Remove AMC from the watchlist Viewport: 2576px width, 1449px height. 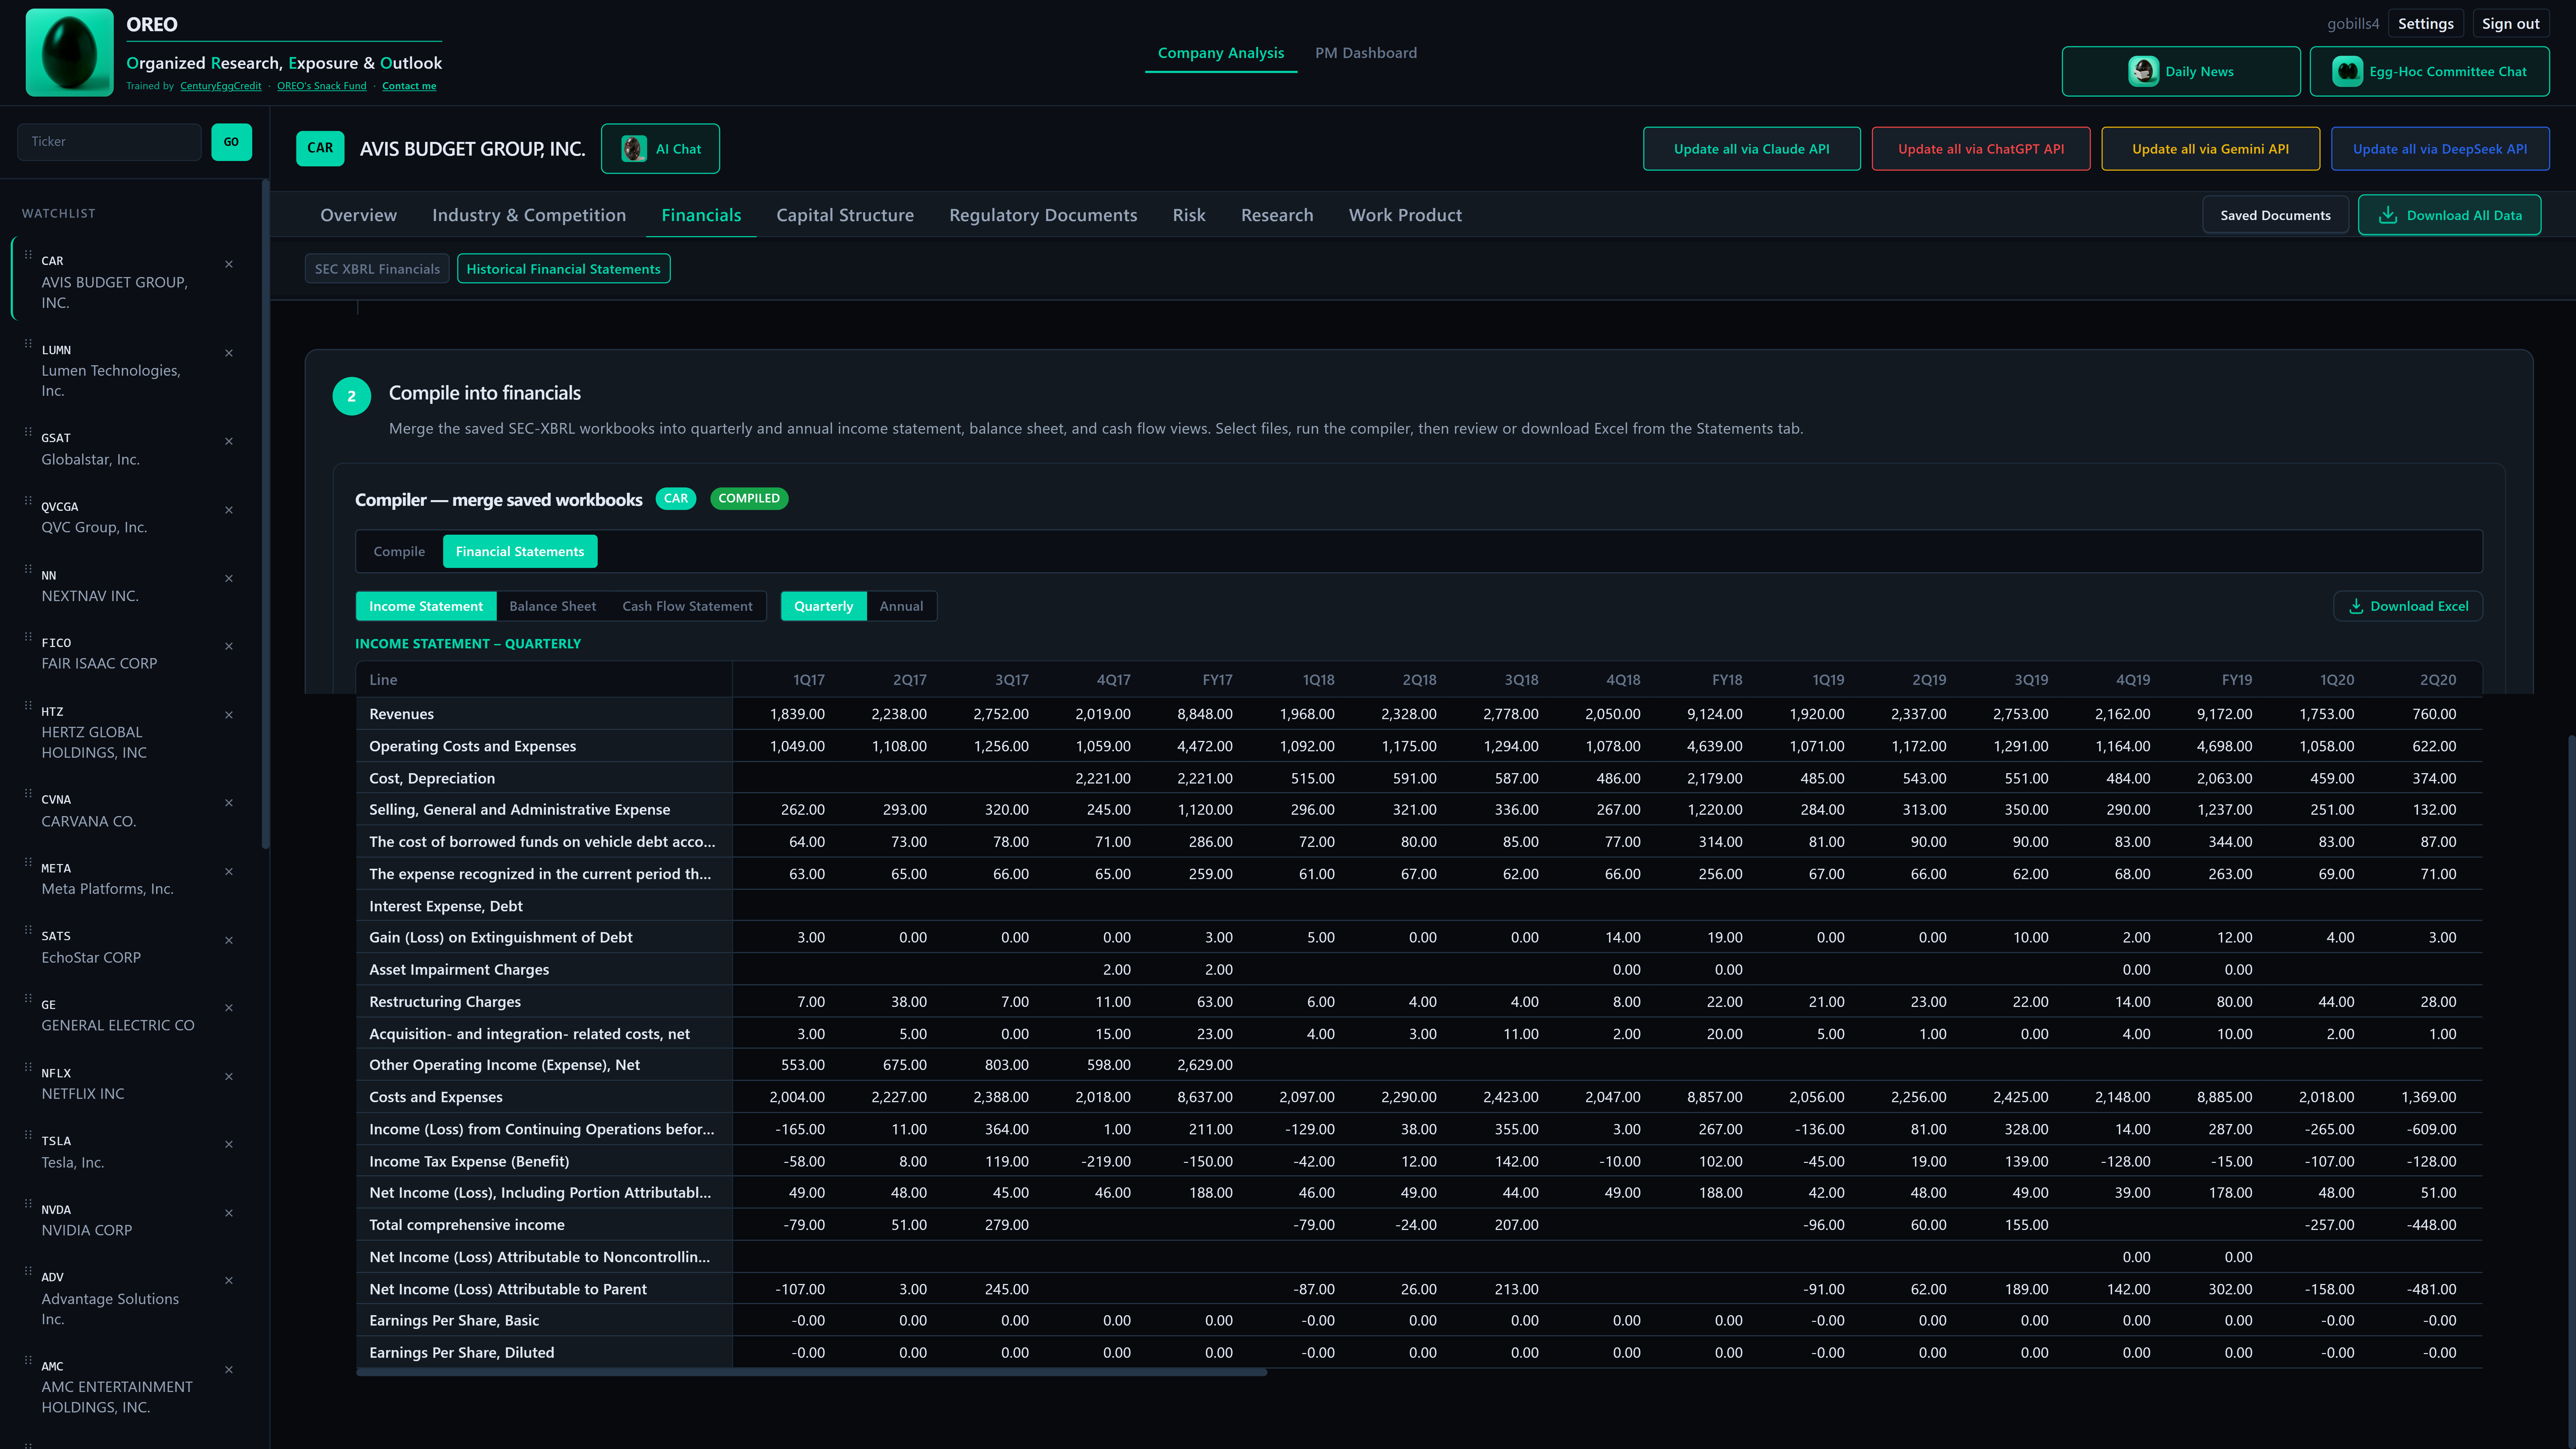(x=229, y=1370)
